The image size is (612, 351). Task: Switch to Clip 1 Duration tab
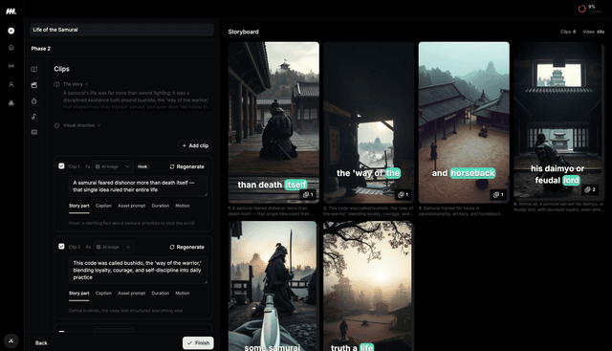(x=161, y=206)
